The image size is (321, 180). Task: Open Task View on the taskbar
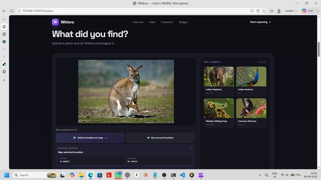pos(63,175)
